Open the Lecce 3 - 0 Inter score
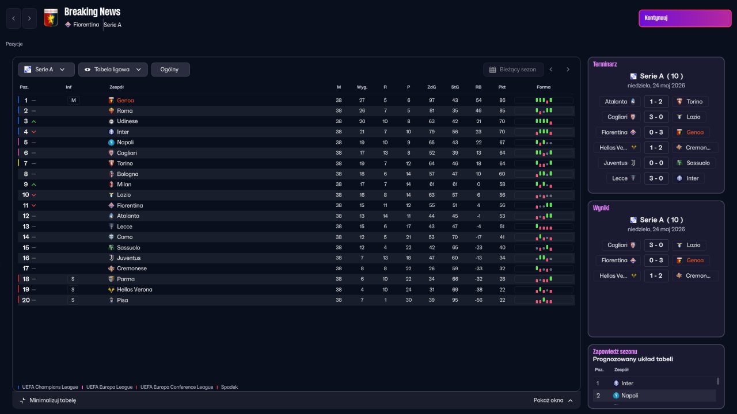 pos(656,178)
